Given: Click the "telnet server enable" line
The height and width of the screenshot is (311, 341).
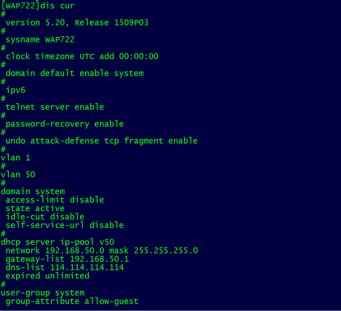Looking at the screenshot, I should 55,107.
